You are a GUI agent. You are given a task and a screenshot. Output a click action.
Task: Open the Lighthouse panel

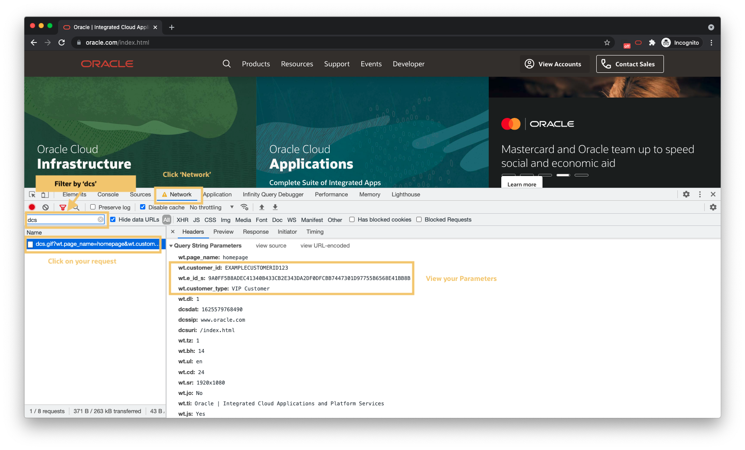pos(405,194)
